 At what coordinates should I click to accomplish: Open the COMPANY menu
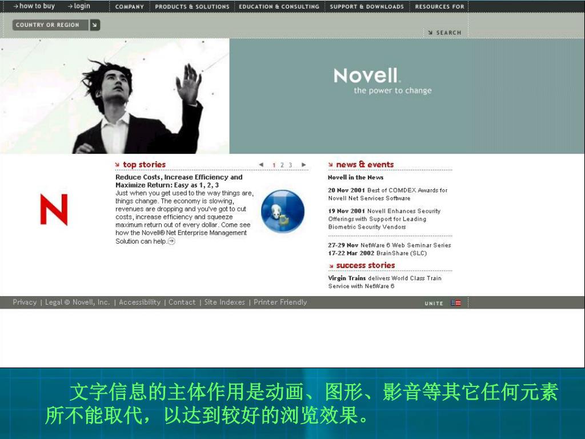point(129,7)
